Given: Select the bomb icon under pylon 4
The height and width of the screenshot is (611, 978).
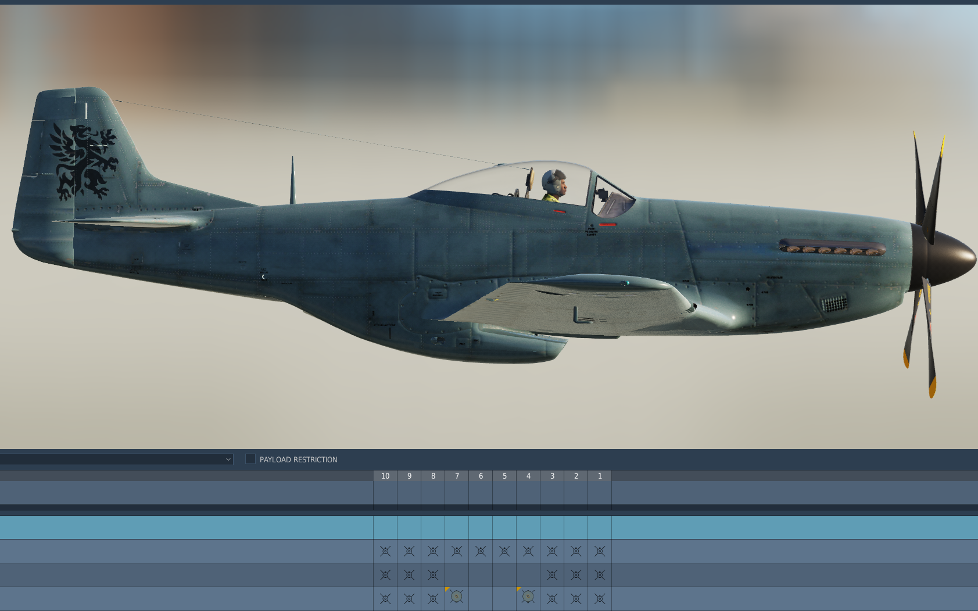Looking at the screenshot, I should 528,598.
